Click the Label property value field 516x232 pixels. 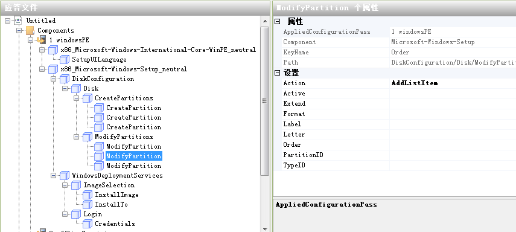pos(453,124)
